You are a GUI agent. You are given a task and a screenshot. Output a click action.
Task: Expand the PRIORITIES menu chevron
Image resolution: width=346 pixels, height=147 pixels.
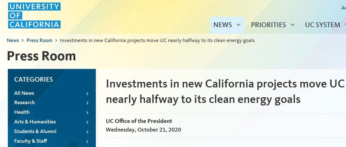(x=292, y=25)
